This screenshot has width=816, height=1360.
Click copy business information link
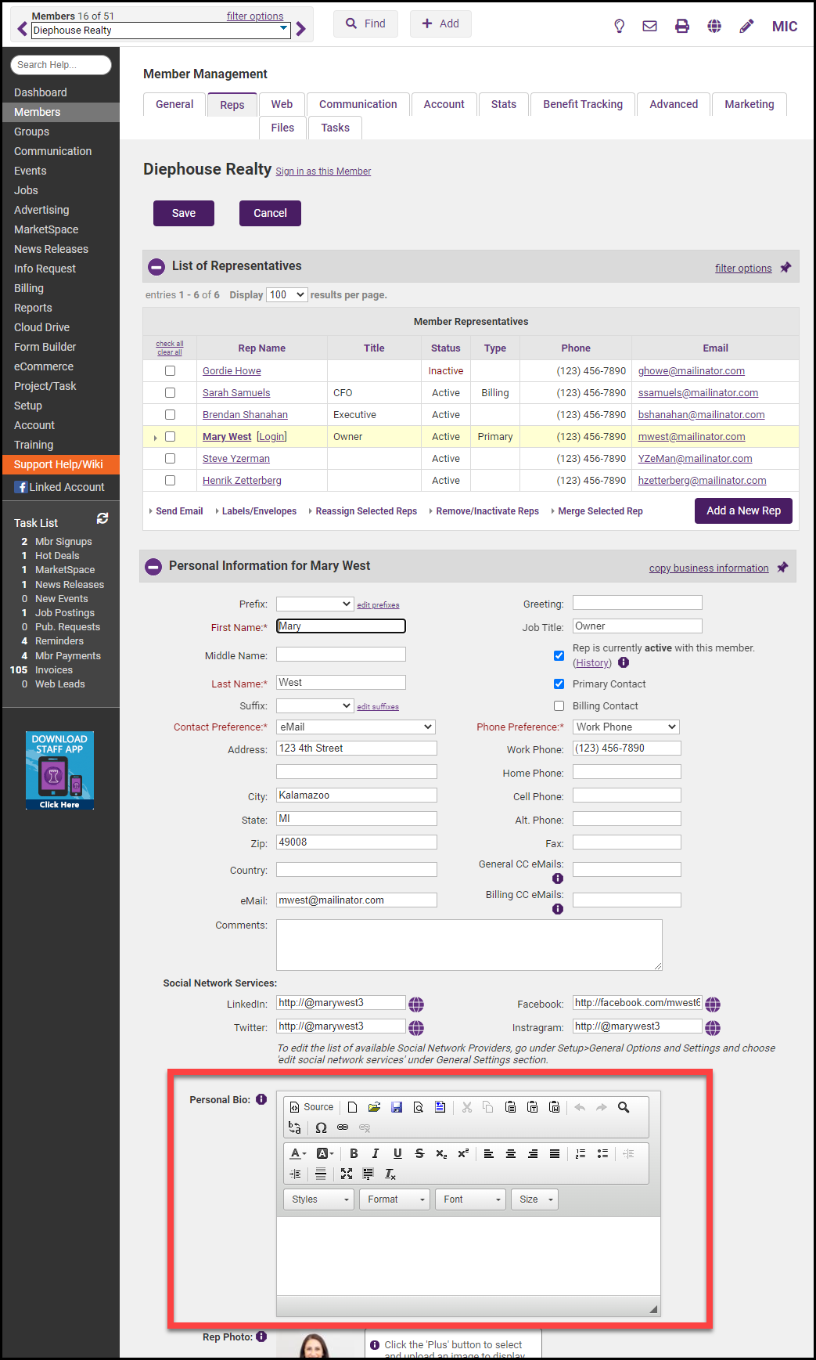tap(709, 568)
